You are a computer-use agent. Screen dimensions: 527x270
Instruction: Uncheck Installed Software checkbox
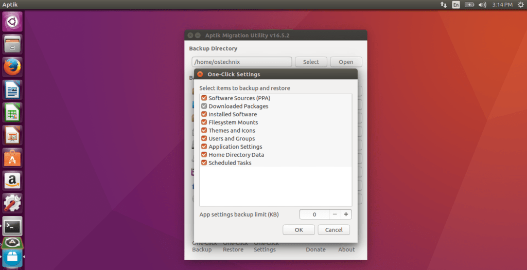click(204, 114)
